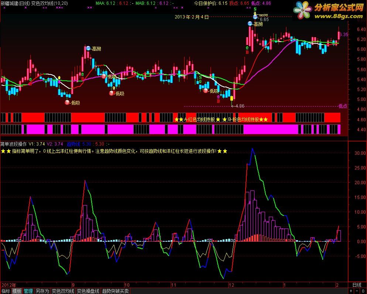Click the magenta 低点 label at right
The width and height of the screenshot is (367, 294).
(343, 106)
